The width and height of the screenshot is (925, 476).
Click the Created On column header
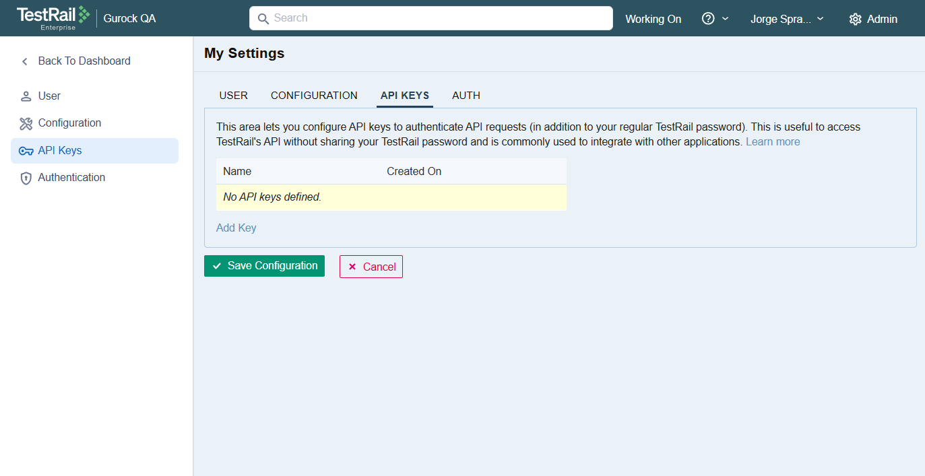pos(414,171)
